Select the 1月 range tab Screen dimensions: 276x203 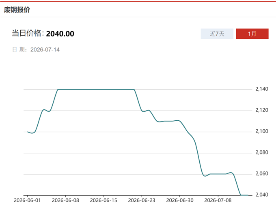[252, 34]
